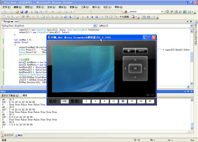Click the down arrow on emulator pad

click(135, 77)
